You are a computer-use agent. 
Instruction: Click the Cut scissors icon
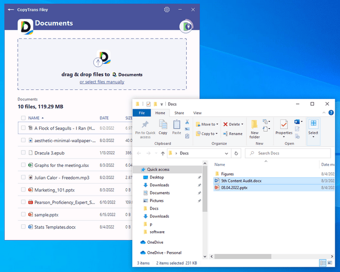click(x=187, y=122)
